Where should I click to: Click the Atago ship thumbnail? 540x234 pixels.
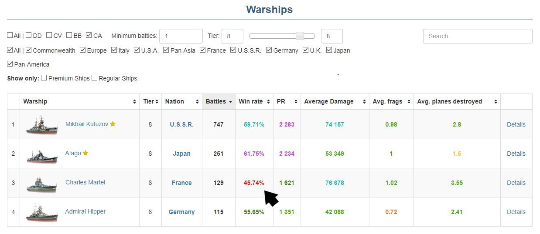pos(41,154)
